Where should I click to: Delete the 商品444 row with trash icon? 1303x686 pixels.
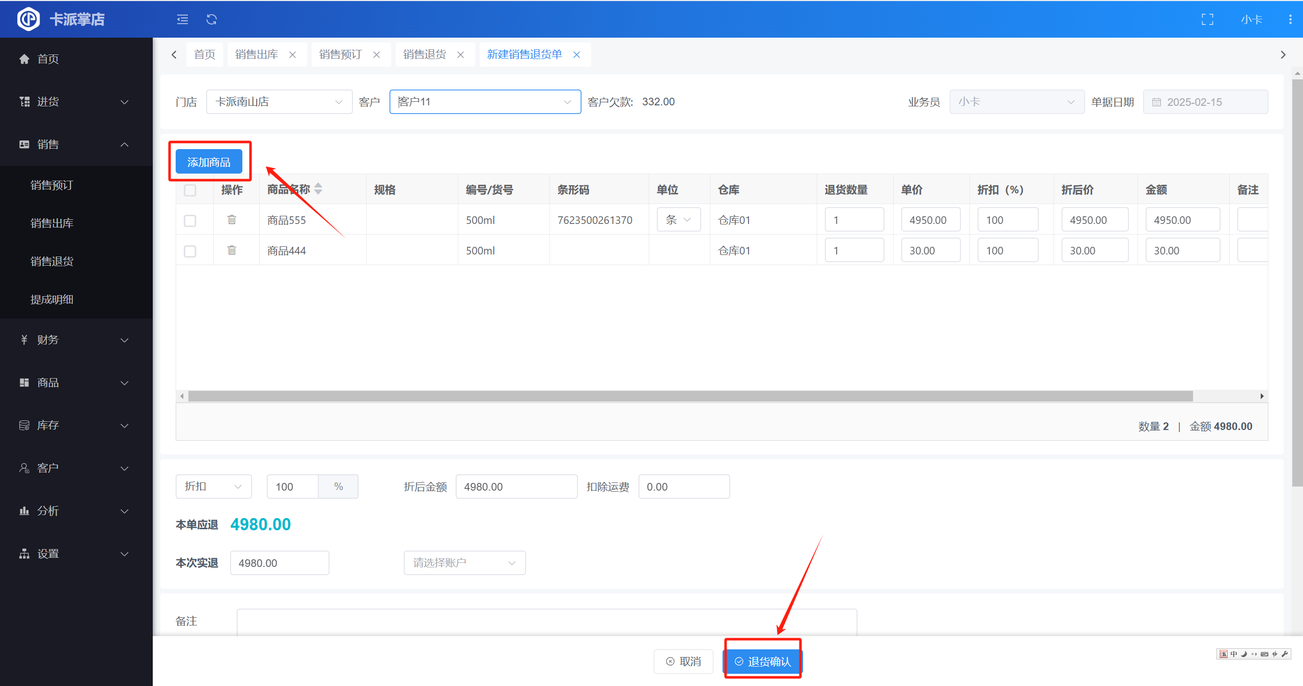click(x=232, y=250)
